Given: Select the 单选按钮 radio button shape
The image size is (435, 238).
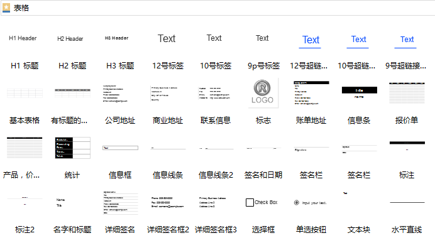Looking at the screenshot, I should 310,203.
